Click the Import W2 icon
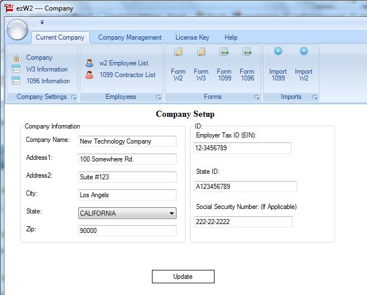The height and width of the screenshot is (295, 367). click(x=303, y=51)
